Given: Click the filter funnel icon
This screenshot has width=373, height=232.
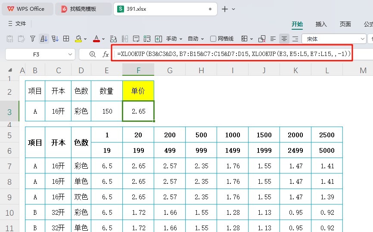Looking at the screenshot, I should 33,39.
